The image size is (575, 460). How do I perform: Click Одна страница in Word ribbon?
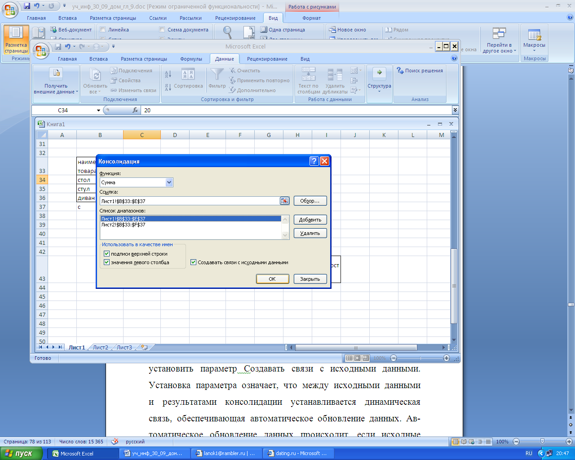click(x=283, y=30)
